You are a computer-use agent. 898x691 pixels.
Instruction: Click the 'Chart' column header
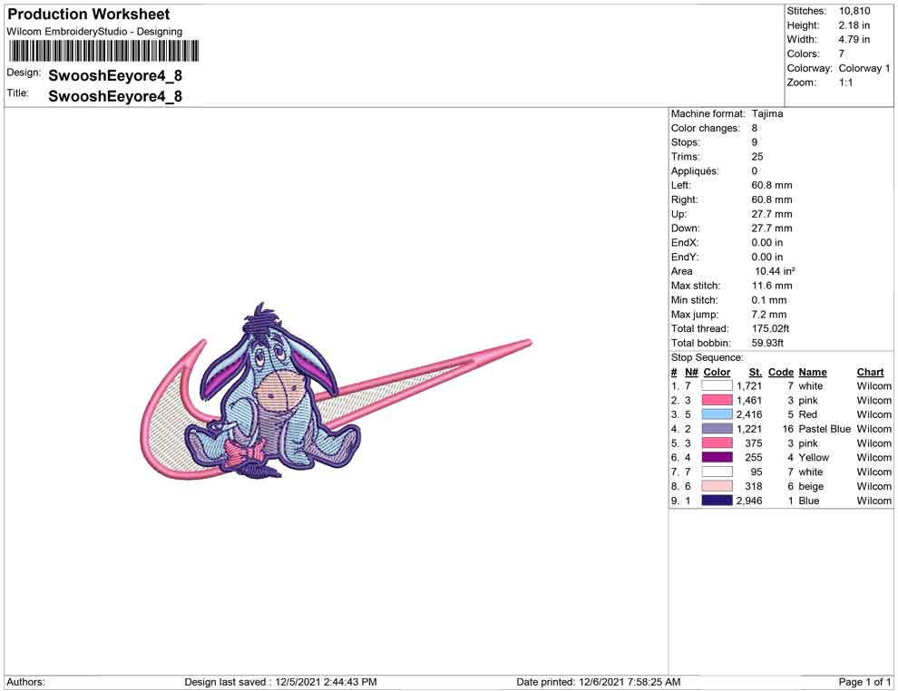tap(871, 372)
